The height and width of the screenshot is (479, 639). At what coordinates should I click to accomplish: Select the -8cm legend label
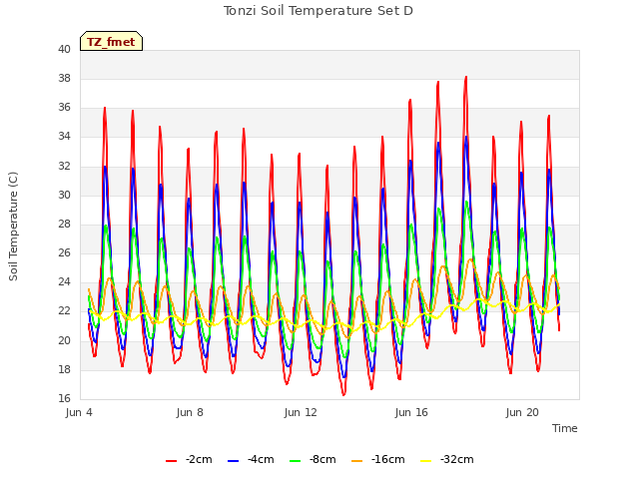pyautogui.click(x=322, y=459)
